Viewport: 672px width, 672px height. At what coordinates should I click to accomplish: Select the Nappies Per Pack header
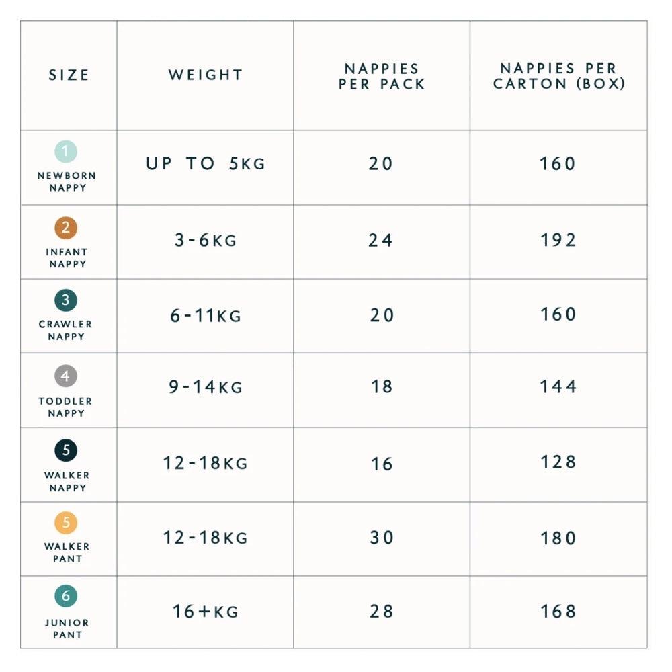(x=382, y=76)
